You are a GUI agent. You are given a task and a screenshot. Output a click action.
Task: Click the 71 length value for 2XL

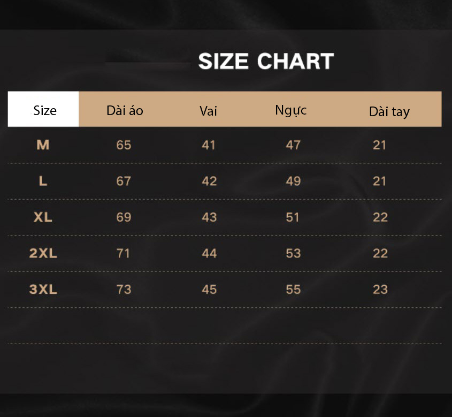pos(123,253)
